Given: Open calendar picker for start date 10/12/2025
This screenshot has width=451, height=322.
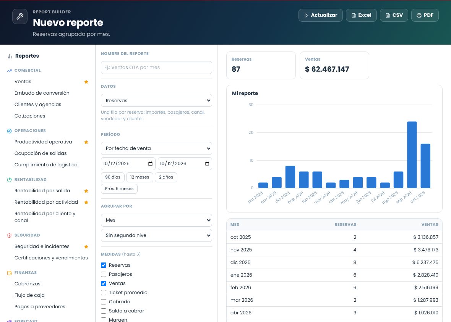Looking at the screenshot, I should click(x=151, y=164).
